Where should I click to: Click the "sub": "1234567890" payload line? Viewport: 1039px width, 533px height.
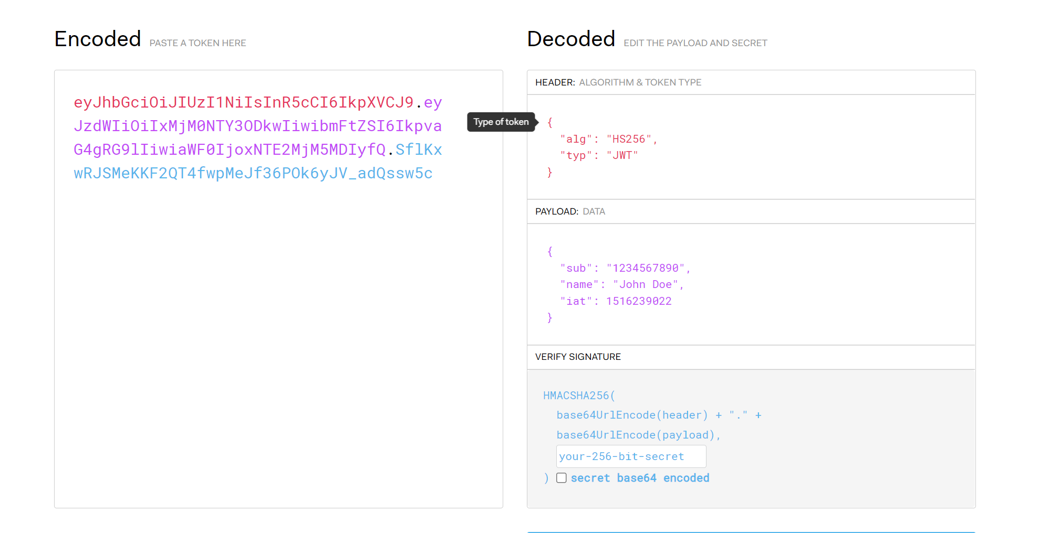tap(625, 268)
